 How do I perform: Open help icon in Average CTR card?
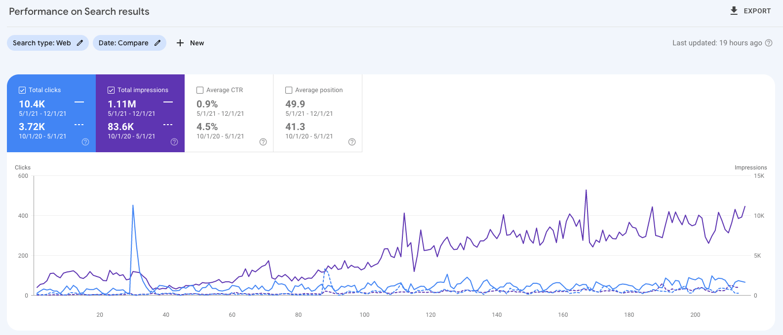(x=263, y=142)
